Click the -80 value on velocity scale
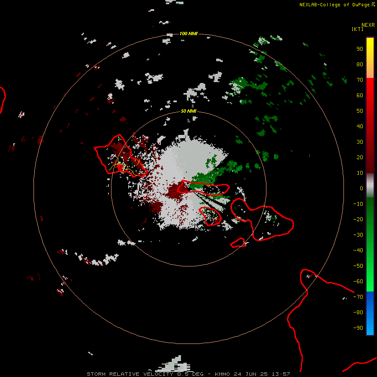The width and height of the screenshot is (377, 377). [358, 312]
